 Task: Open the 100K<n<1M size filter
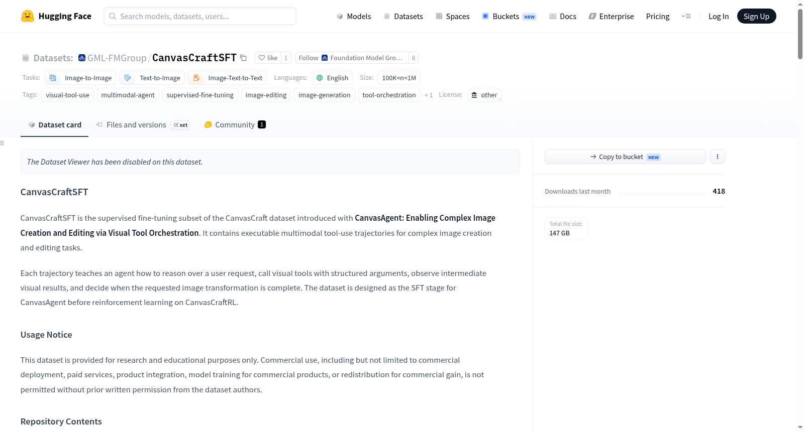pos(399,78)
